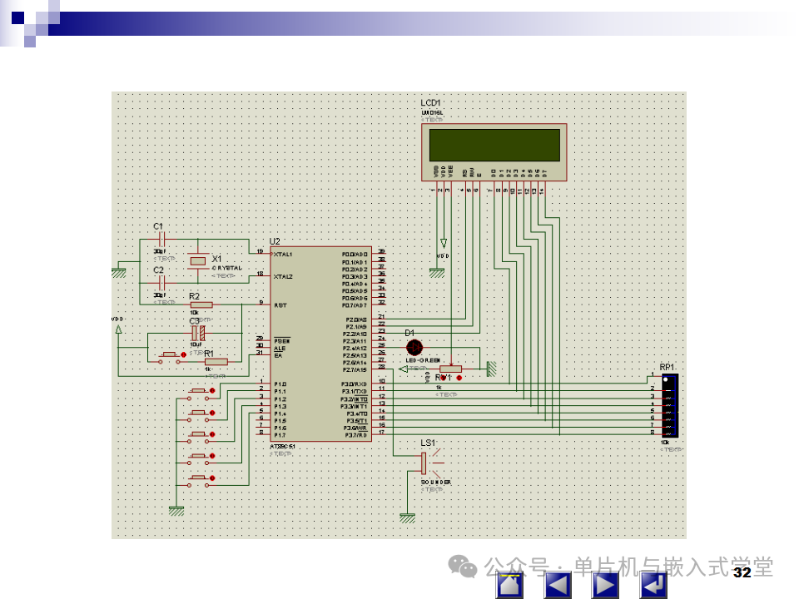Screen dimensions: 799x599
Task: Click the P1.7 pin label
Action: [280, 435]
